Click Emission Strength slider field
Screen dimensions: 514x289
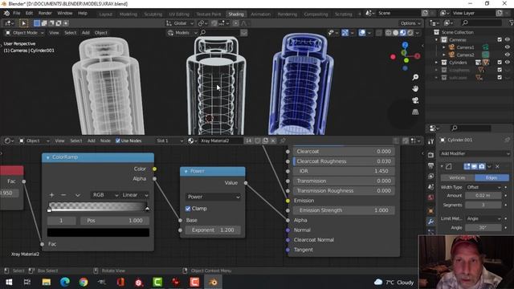(344, 210)
